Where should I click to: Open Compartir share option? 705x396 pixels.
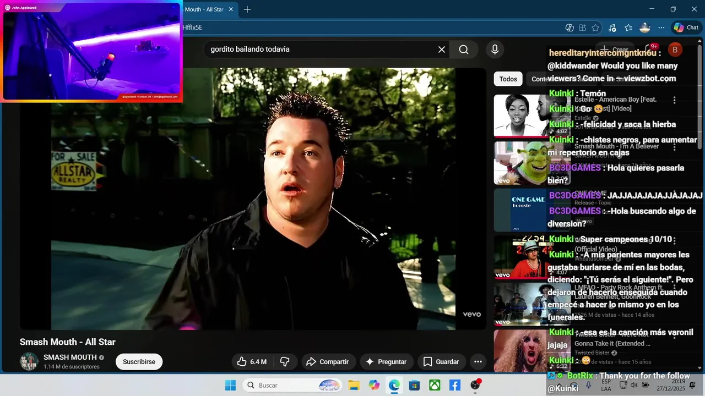(328, 362)
